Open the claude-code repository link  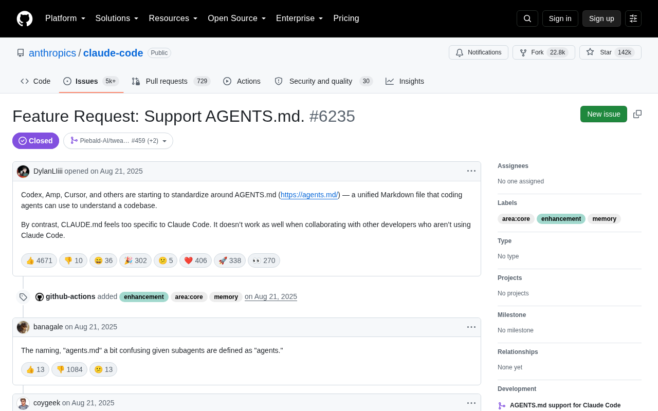click(x=113, y=53)
